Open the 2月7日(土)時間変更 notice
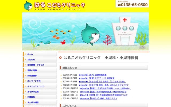 [97, 78]
